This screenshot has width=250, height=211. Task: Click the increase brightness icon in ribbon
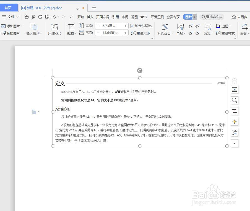(190, 33)
